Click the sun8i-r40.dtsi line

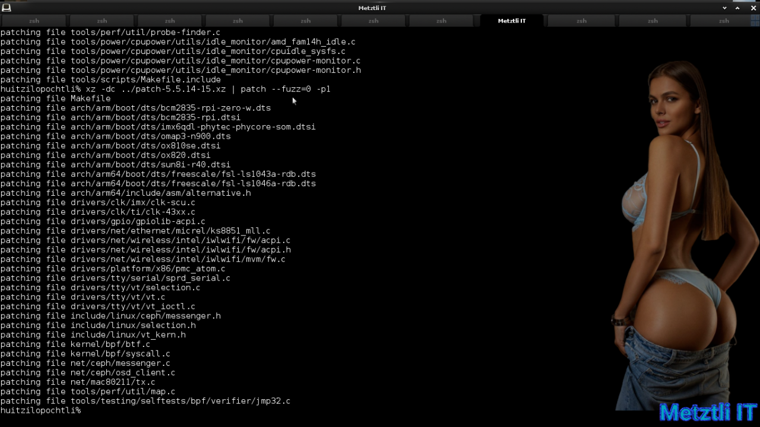(115, 165)
